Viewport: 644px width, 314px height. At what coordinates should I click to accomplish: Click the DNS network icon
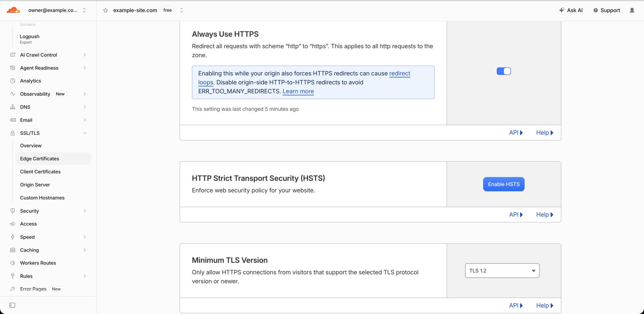12,107
